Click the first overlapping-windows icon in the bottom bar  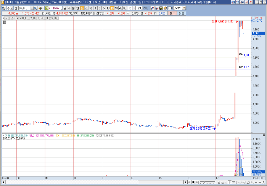click(x=219, y=182)
